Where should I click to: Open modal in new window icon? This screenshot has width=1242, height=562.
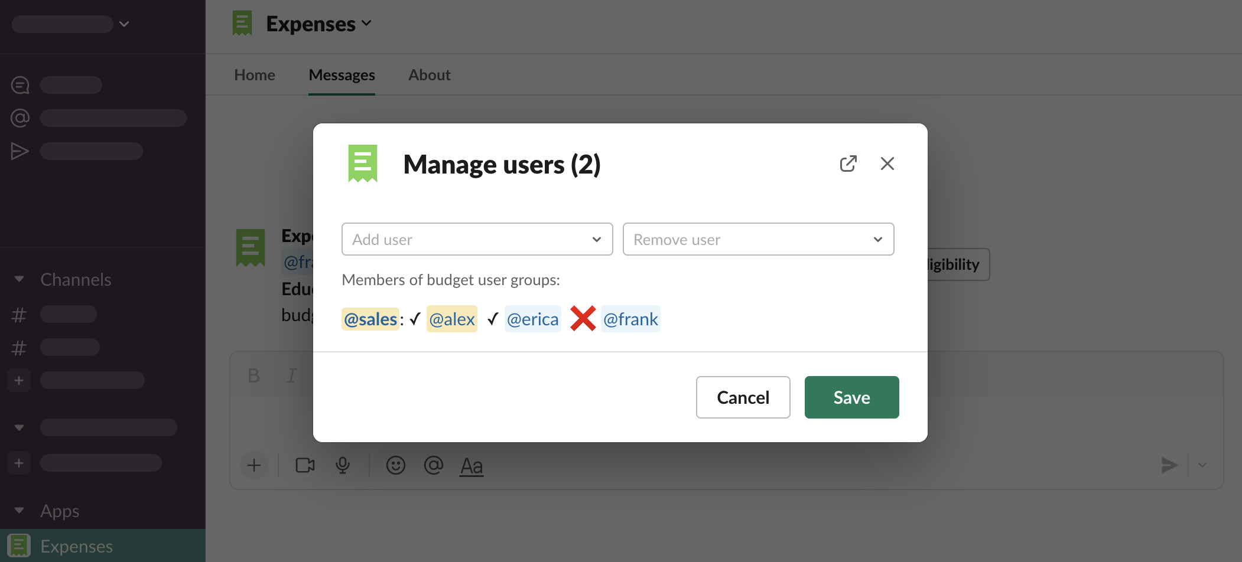[848, 164]
